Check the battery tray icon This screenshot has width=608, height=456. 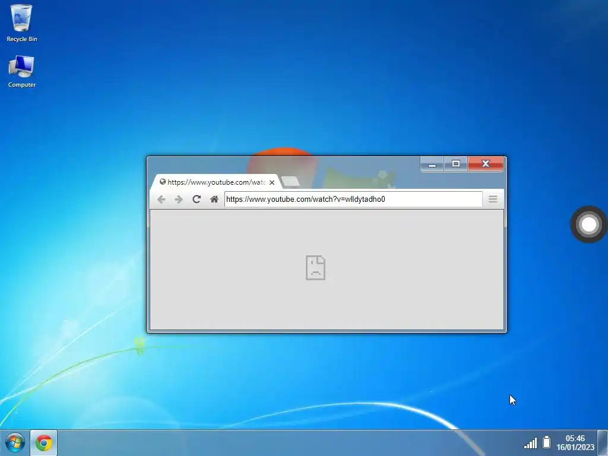coord(546,442)
